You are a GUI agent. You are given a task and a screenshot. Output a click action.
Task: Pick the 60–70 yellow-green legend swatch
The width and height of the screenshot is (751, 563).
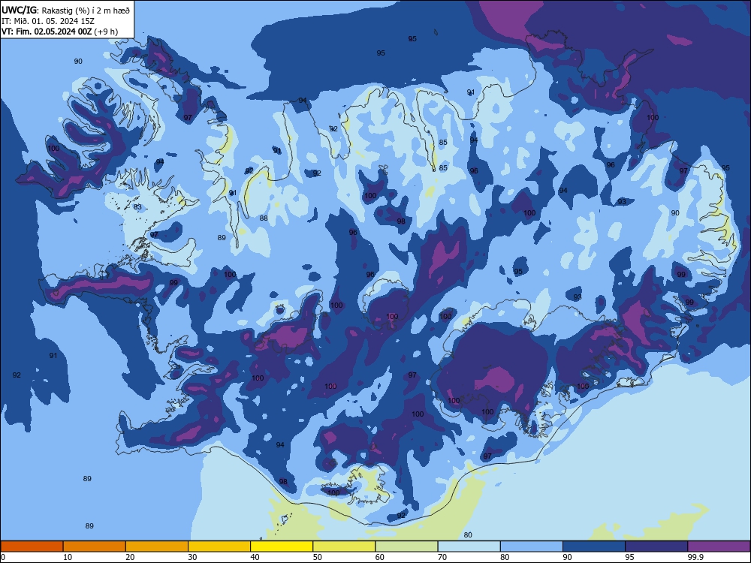click(x=406, y=546)
